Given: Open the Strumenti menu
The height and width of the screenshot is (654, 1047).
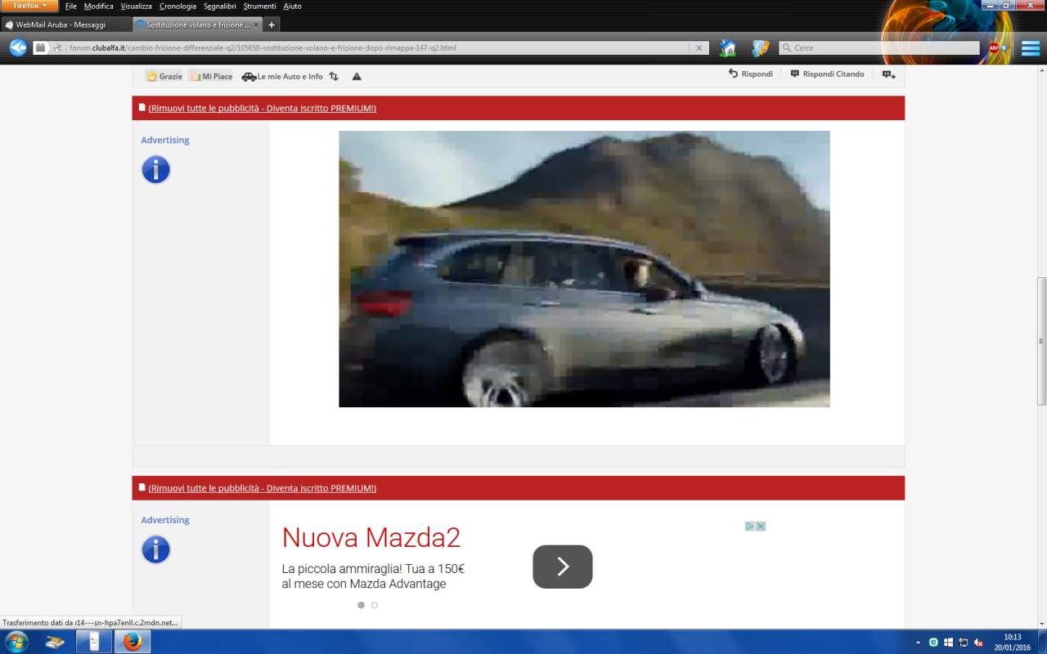Looking at the screenshot, I should tap(260, 7).
